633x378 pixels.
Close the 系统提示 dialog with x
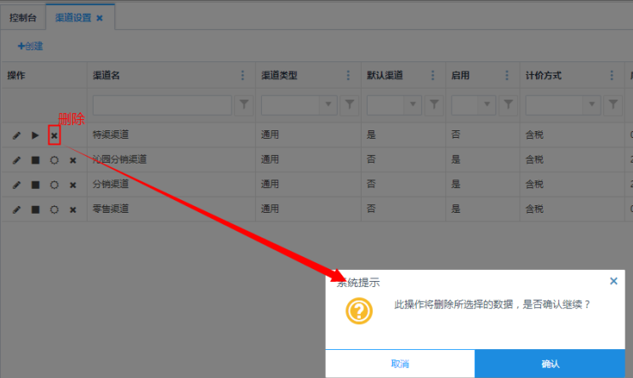(613, 281)
